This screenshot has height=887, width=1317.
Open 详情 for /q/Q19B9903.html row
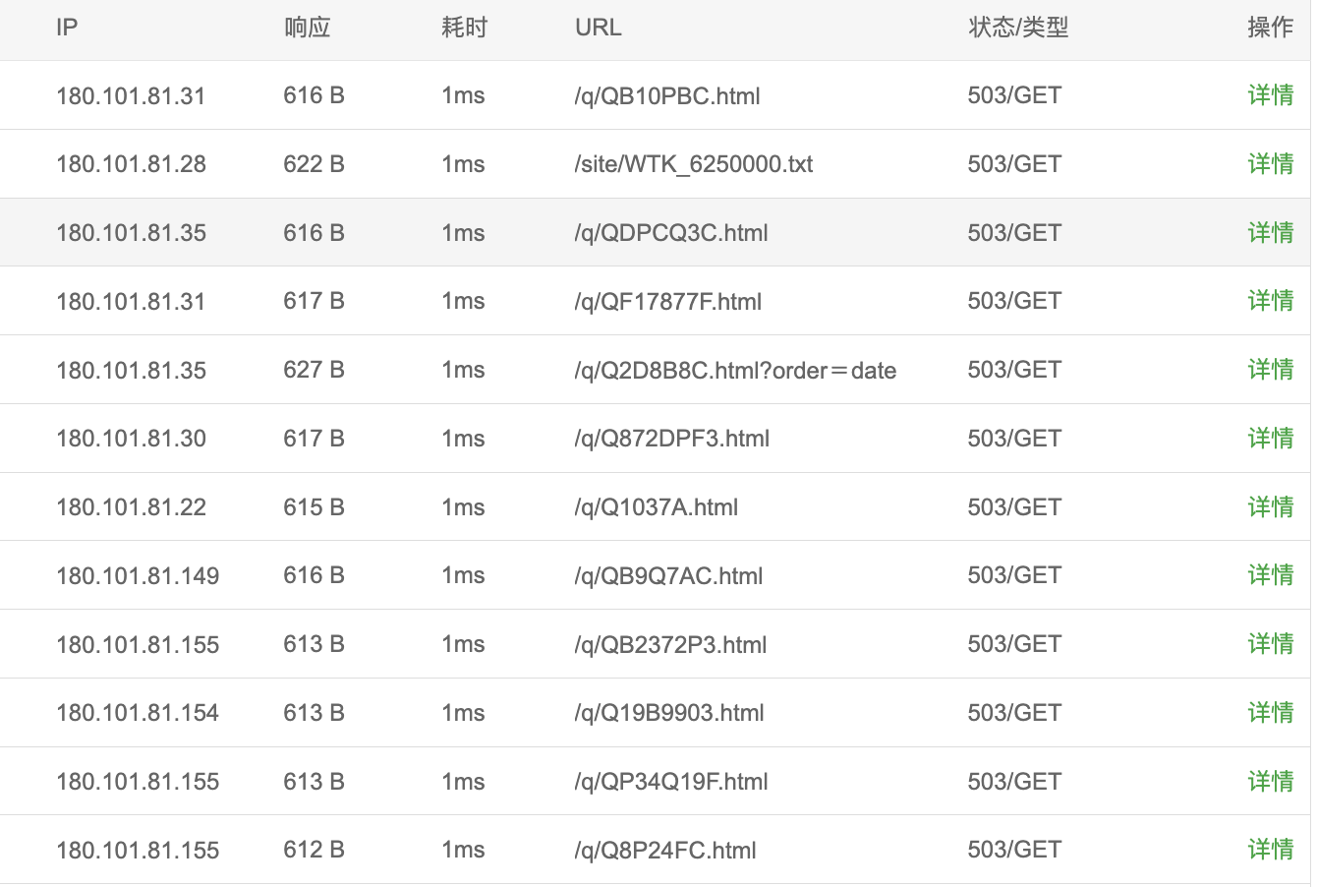tap(1270, 713)
